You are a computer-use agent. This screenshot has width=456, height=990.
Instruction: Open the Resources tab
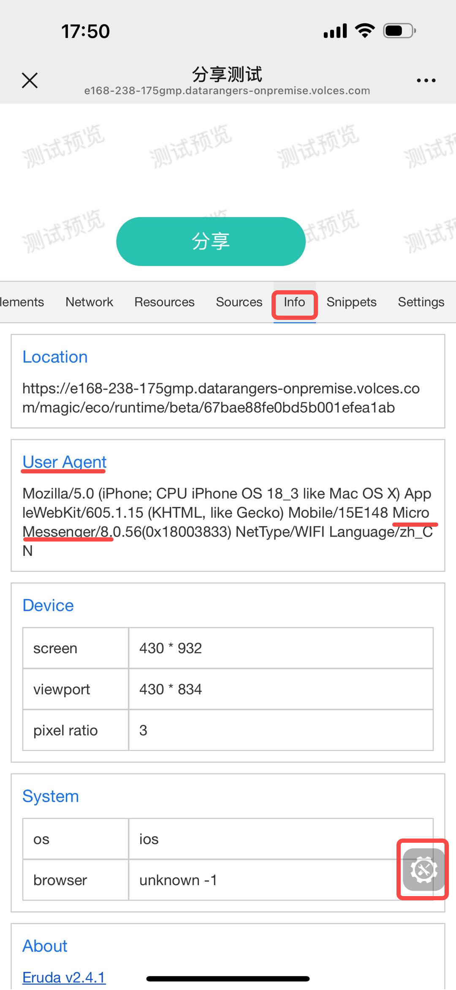[x=164, y=302]
